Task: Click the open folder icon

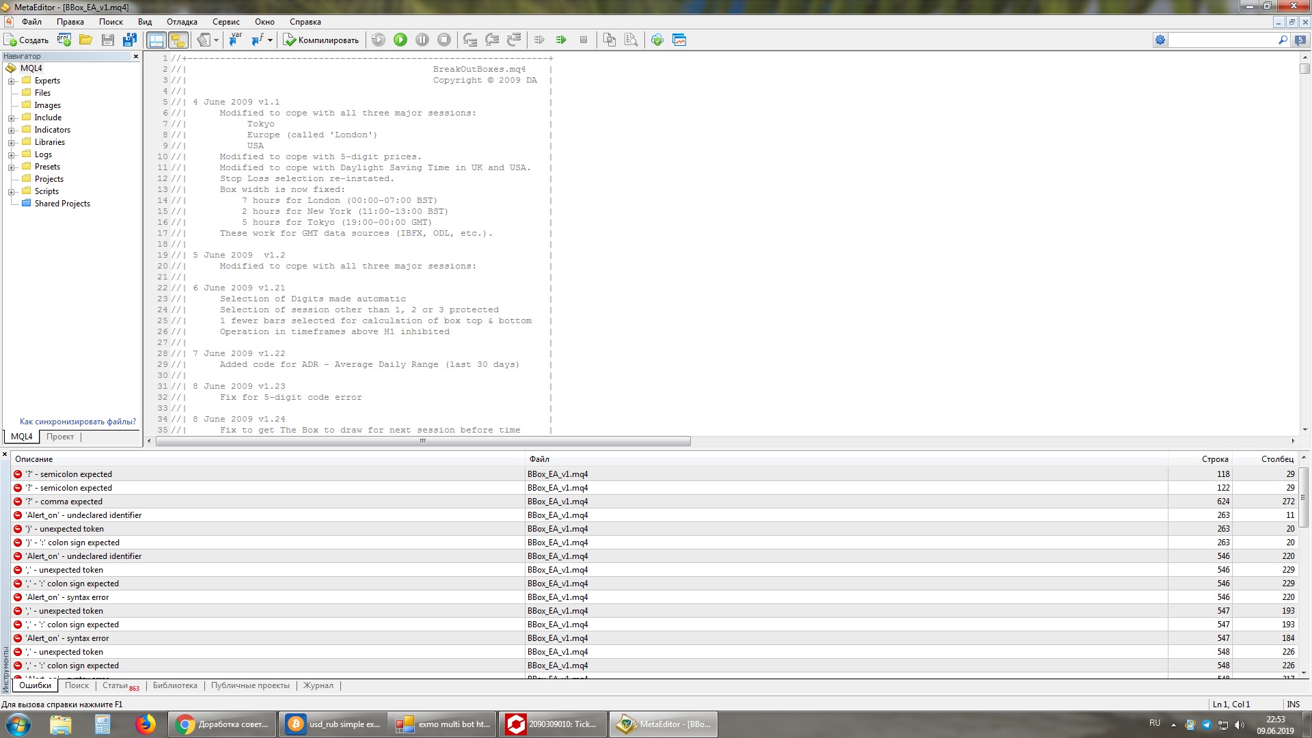Action: (85, 40)
